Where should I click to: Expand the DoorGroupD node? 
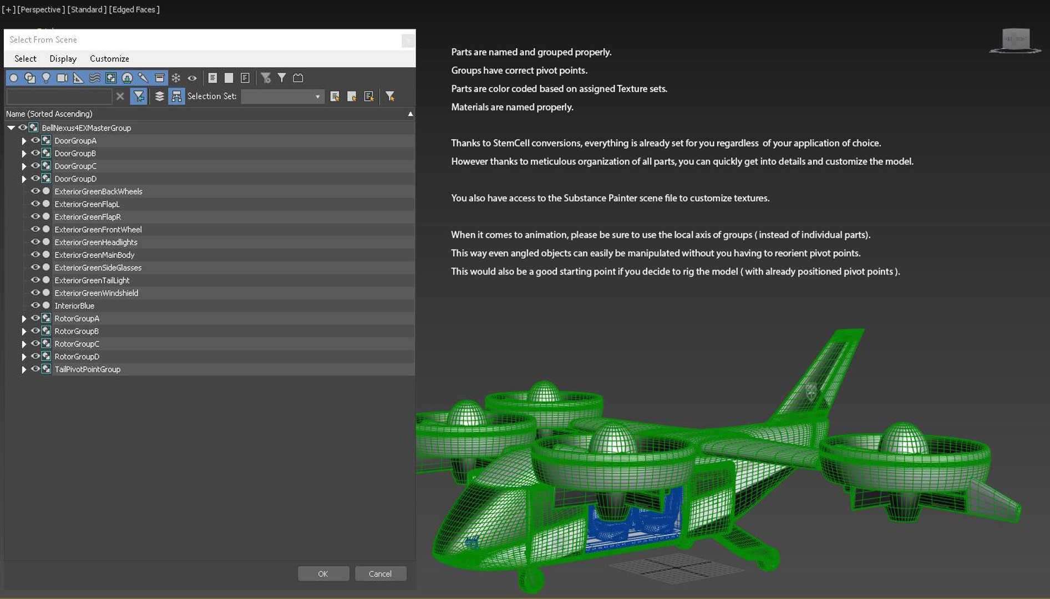point(24,179)
